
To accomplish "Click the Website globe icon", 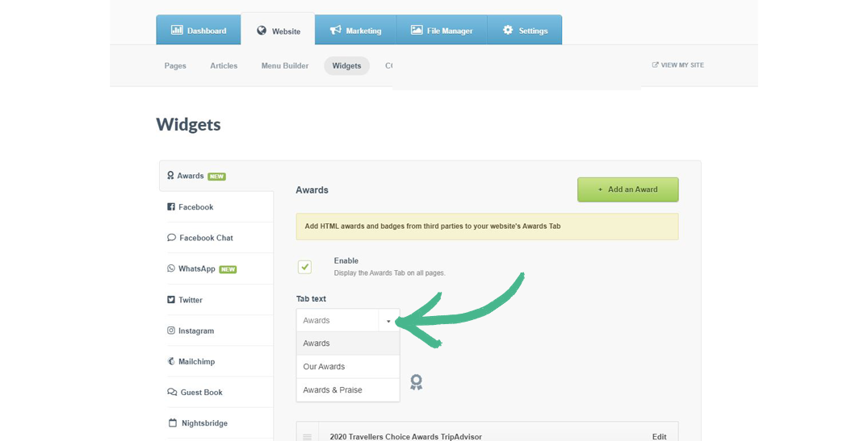I will (262, 31).
